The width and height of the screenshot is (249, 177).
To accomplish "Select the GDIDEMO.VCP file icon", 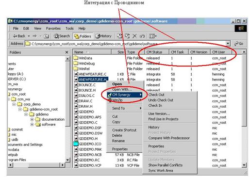I will point(76,165).
